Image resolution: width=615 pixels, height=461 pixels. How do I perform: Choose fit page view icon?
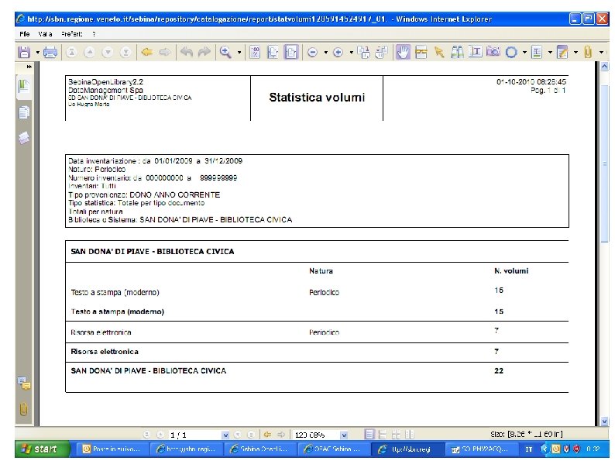click(x=273, y=52)
